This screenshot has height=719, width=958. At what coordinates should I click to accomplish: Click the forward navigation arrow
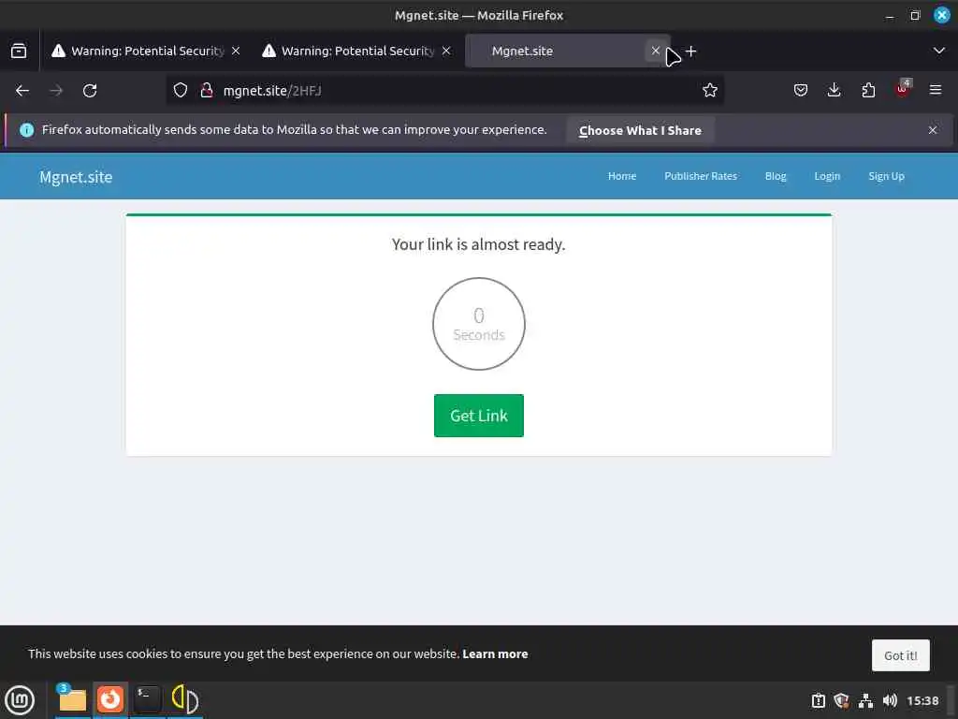(x=56, y=91)
